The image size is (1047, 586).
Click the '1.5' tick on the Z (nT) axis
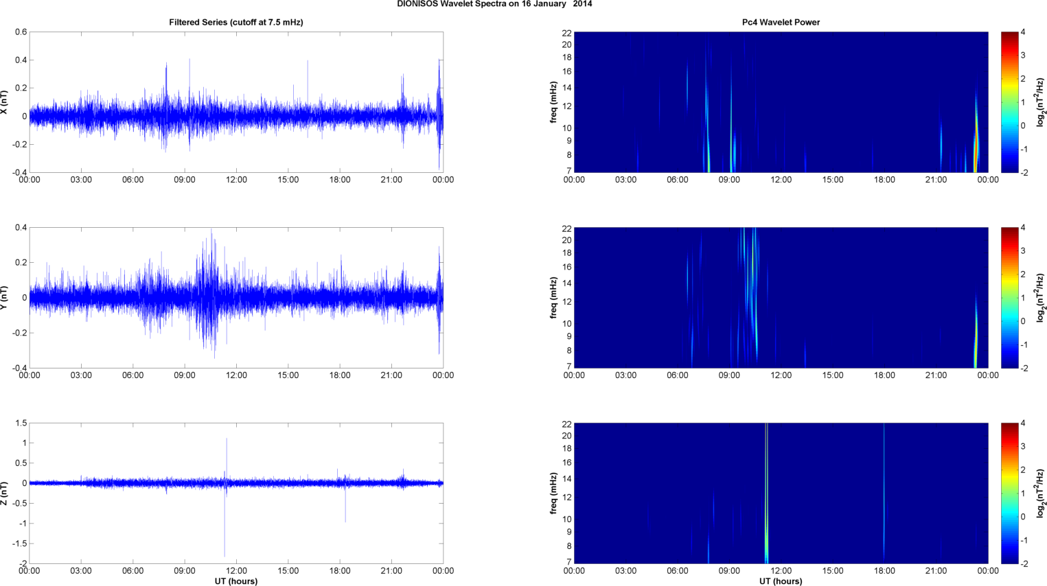tap(21, 423)
